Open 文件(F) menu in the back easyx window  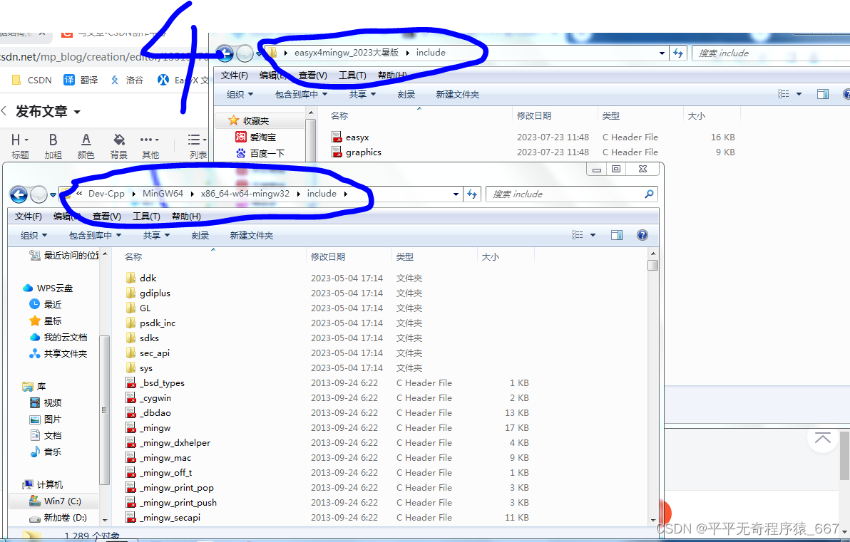pyautogui.click(x=234, y=75)
